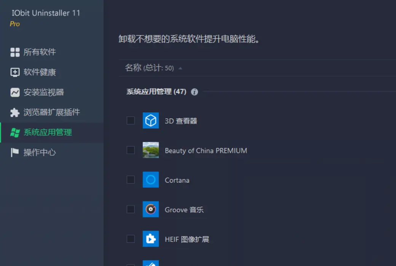
Task: Click the green 系统应用管理 Windows flag icon
Action: tap(15, 133)
